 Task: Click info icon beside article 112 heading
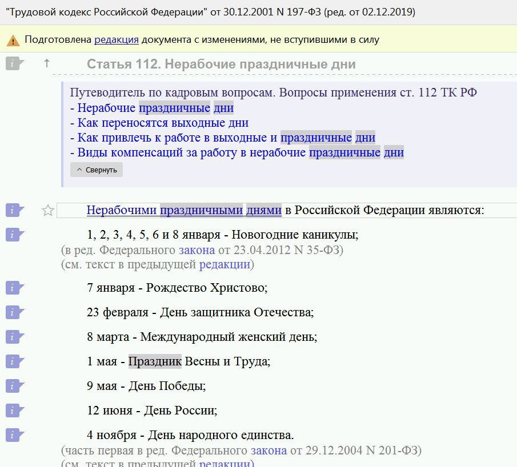[x=14, y=63]
